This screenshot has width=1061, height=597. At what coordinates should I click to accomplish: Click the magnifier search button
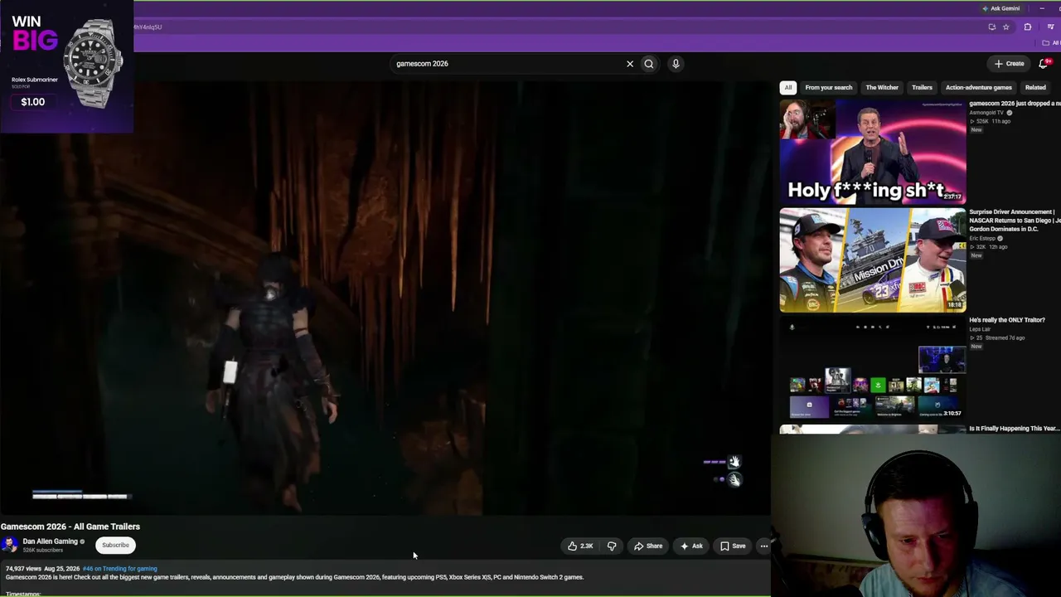(649, 64)
